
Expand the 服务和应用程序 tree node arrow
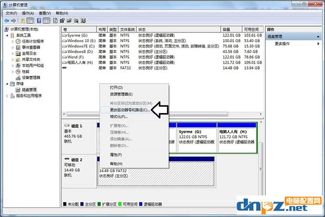pos(7,96)
